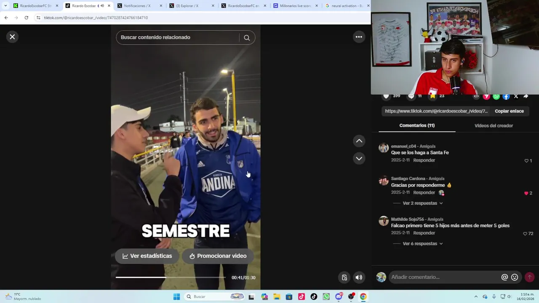The width and height of the screenshot is (539, 303).
Task: Insert a mention with the @ icon
Action: click(x=504, y=277)
